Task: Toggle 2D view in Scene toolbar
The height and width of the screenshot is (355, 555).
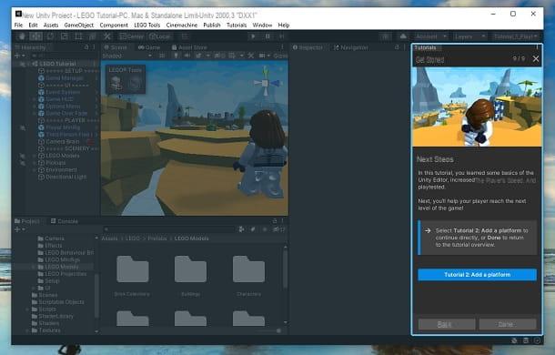Action: pyautogui.click(x=162, y=56)
